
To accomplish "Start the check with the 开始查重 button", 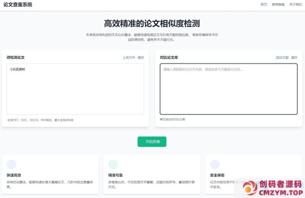I will (152, 142).
